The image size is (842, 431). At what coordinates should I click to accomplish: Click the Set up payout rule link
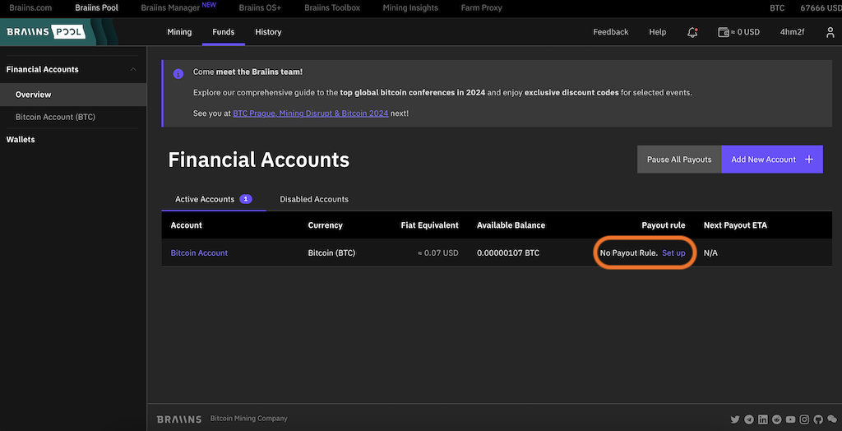(673, 253)
